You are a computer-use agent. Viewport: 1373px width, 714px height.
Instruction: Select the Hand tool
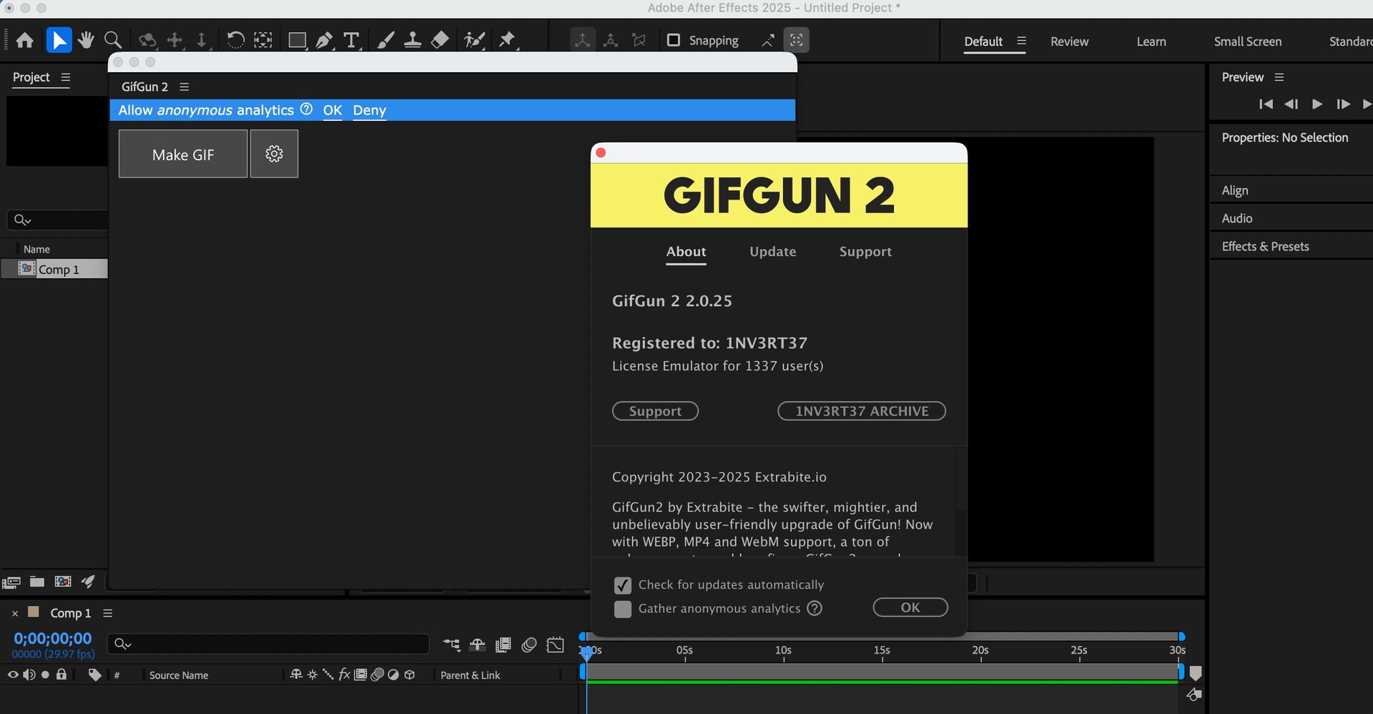[x=87, y=40]
